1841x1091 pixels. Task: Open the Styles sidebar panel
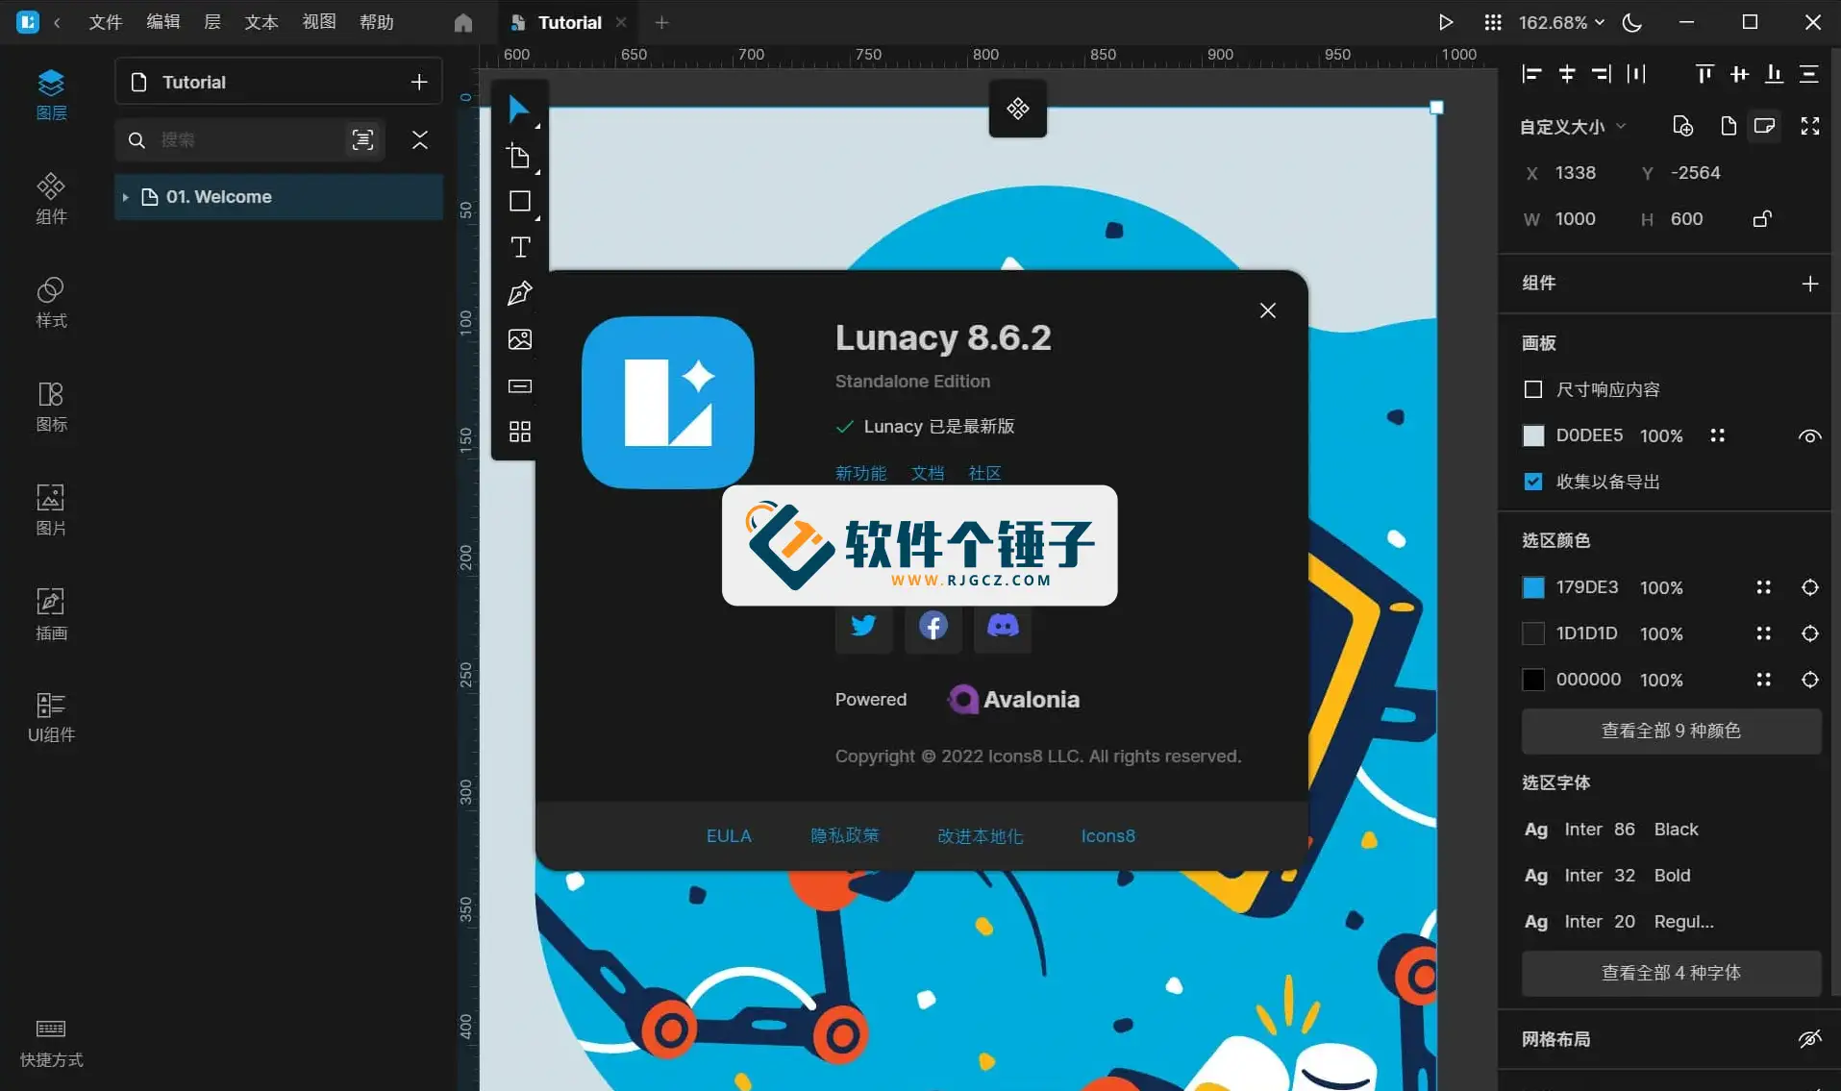[x=51, y=303]
